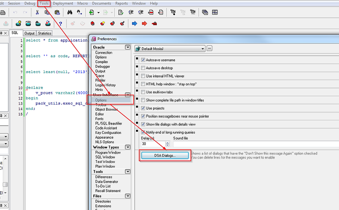Toggle Notify end of long running queries
The image size is (339, 210).
(143, 132)
